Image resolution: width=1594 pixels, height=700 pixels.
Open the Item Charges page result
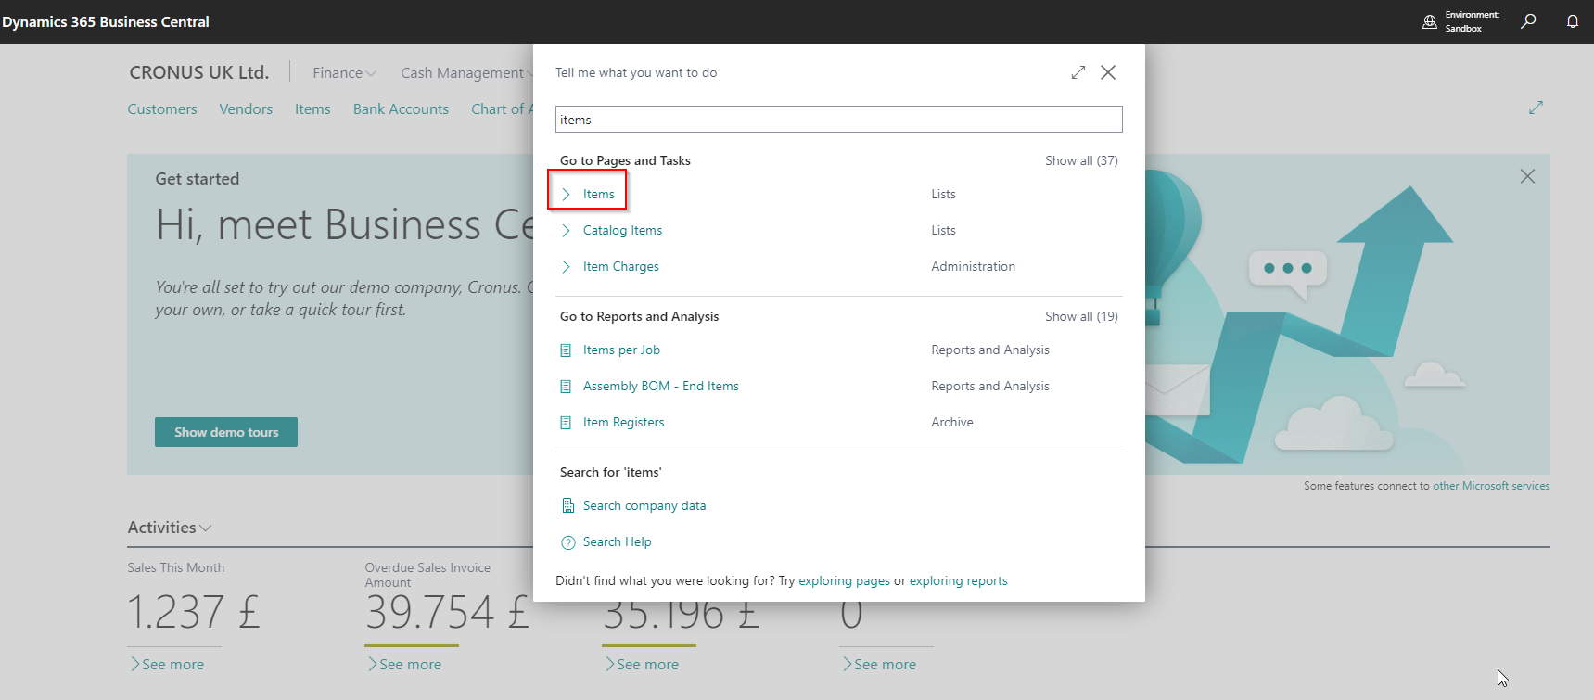point(620,266)
